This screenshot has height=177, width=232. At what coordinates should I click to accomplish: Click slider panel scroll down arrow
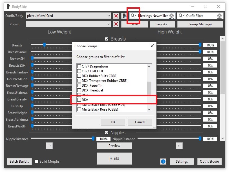tap(222, 138)
